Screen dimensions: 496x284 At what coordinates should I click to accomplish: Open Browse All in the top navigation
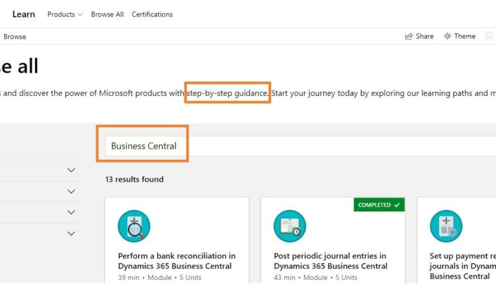coord(107,15)
